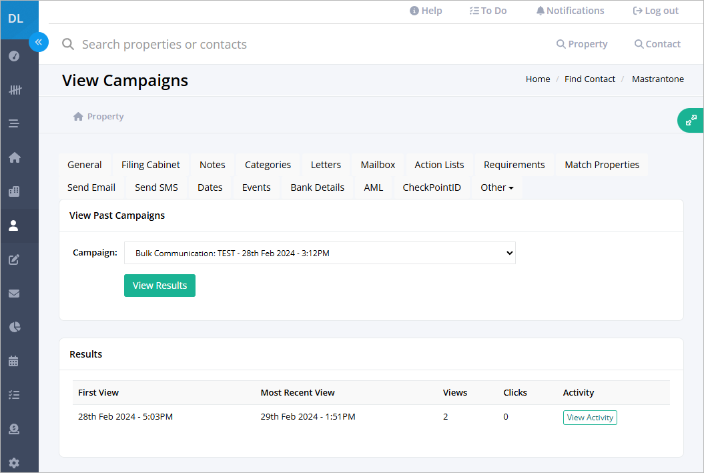Open the settings gear icon in the sidebar
This screenshot has height=473, width=704.
pos(14,463)
